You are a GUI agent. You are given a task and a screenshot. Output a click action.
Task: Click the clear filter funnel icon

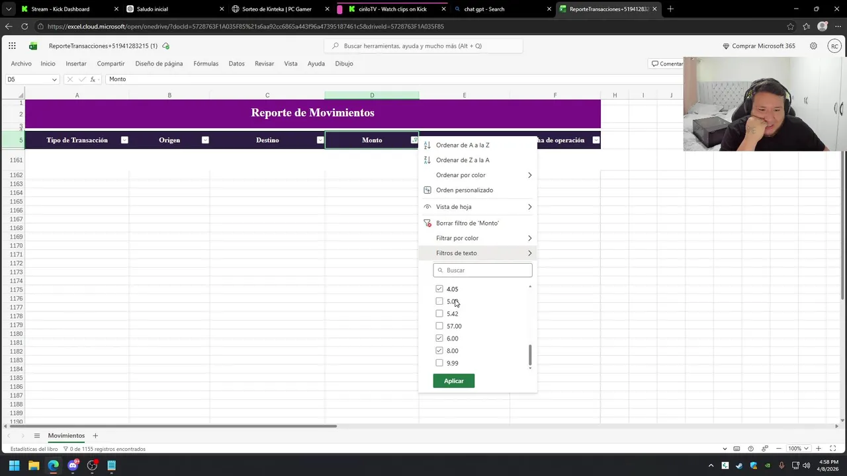pyautogui.click(x=427, y=223)
